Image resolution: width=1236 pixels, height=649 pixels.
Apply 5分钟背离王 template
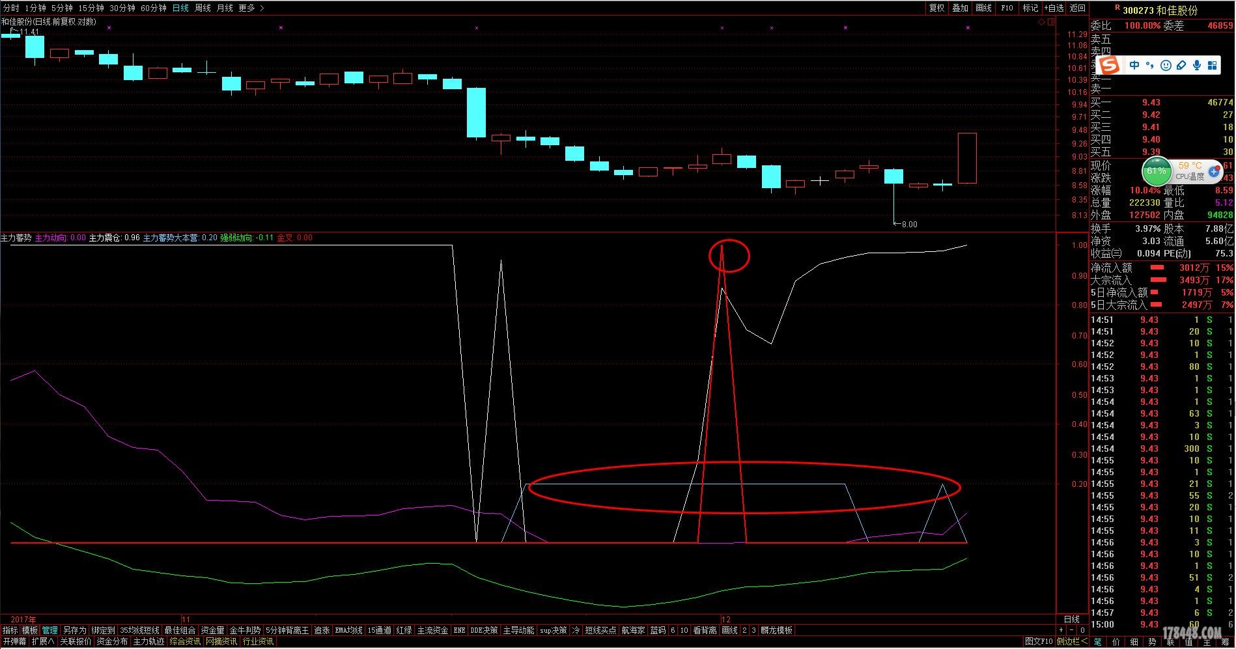click(287, 630)
